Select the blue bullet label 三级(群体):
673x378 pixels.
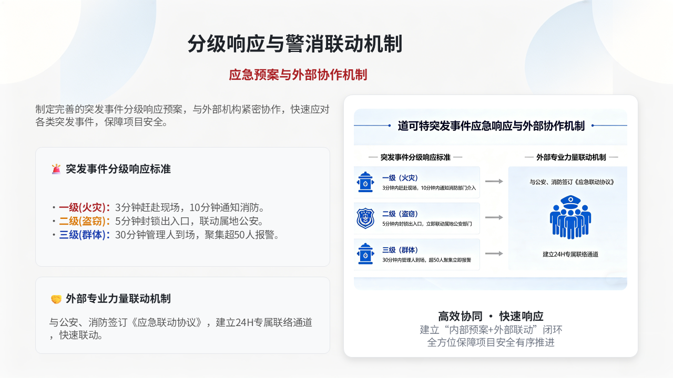(85, 235)
